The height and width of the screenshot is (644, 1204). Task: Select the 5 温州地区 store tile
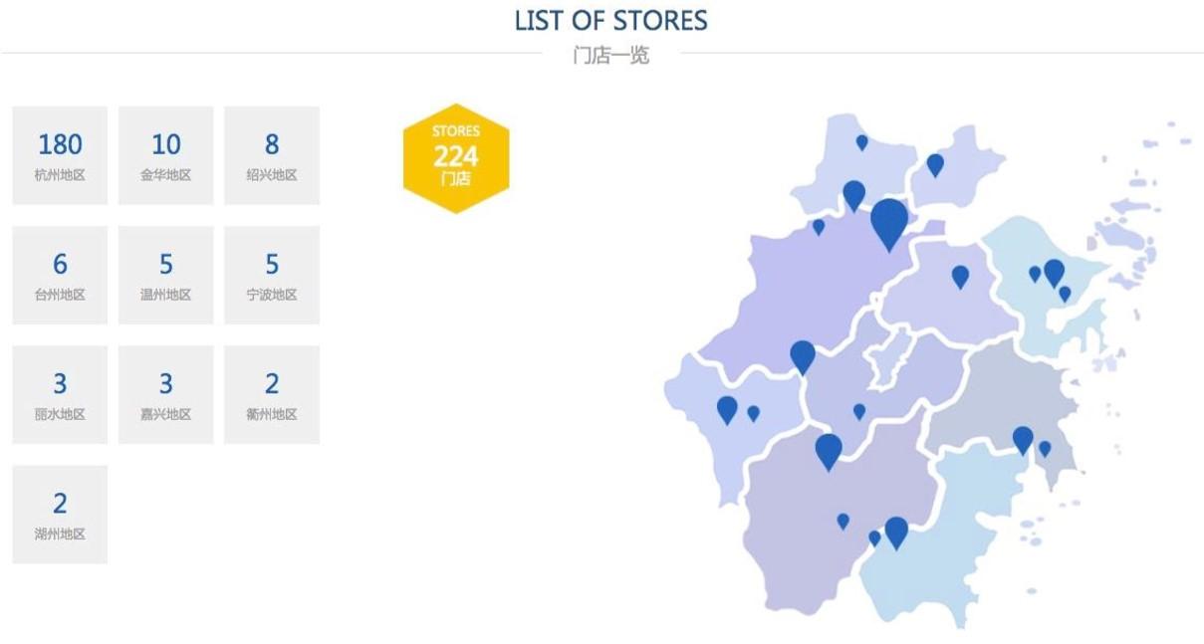[x=165, y=275]
